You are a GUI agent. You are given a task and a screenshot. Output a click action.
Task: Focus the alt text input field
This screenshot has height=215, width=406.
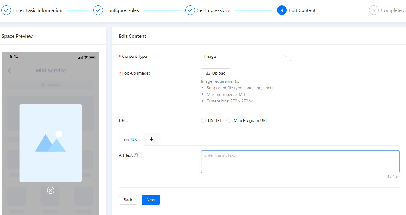300,162
